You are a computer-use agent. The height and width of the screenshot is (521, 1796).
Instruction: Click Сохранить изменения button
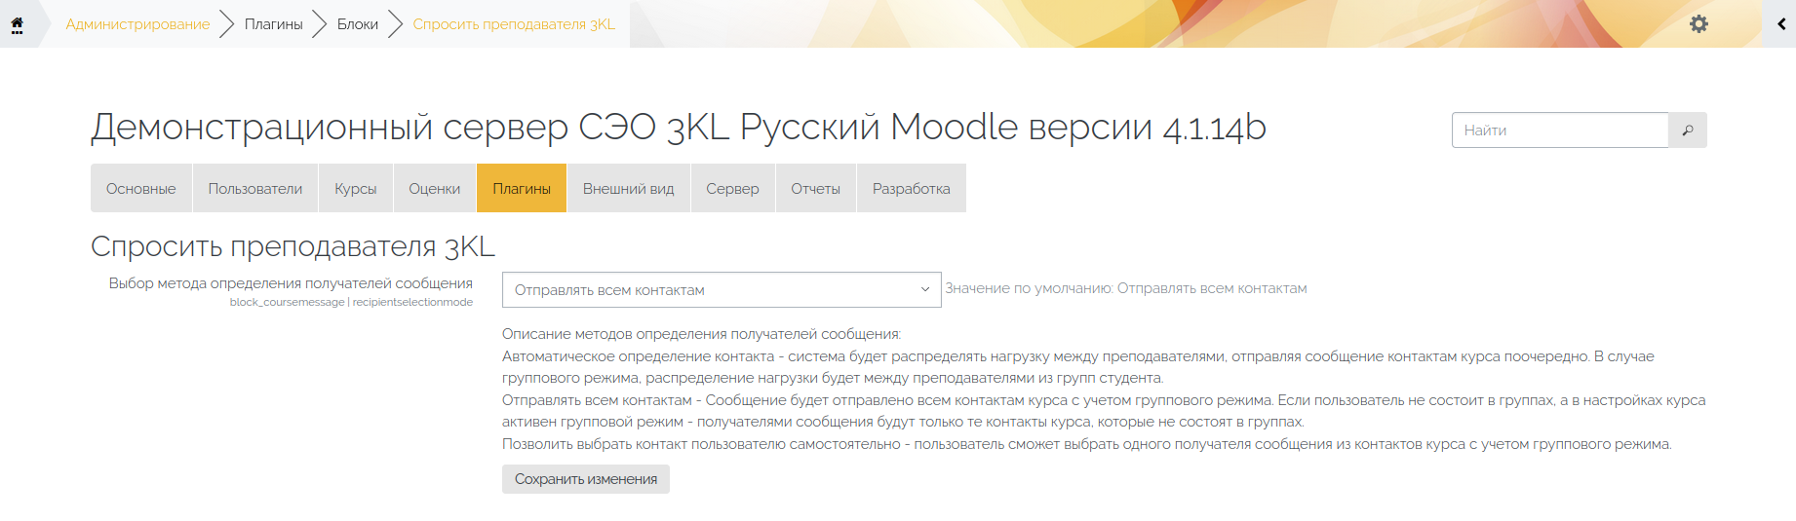click(586, 479)
